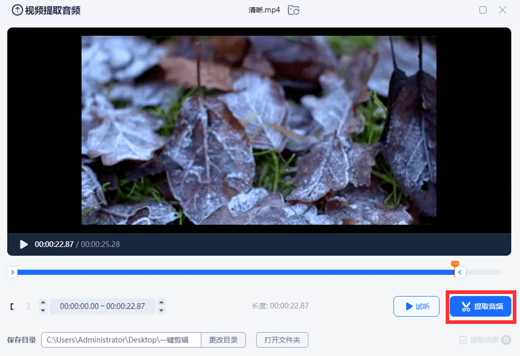Viewport: 520px width, 356px height.
Task: Click the time range field 00:00:00.00 ~ 00:00:22.87
Action: [102, 306]
